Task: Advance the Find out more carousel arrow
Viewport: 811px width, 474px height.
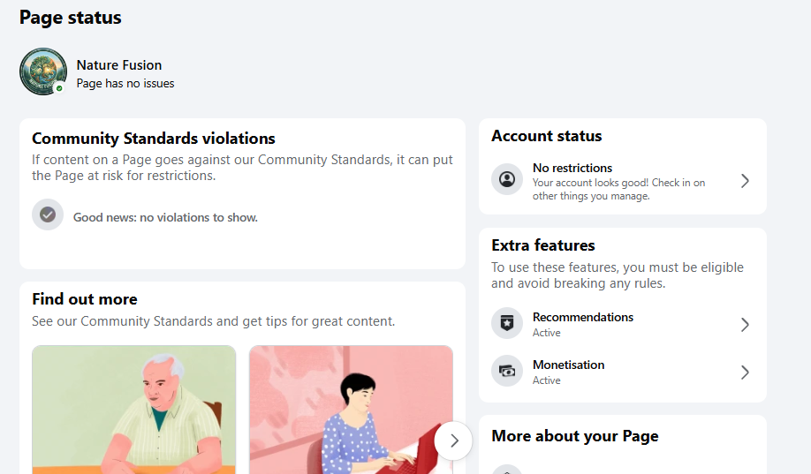Action: tap(453, 441)
